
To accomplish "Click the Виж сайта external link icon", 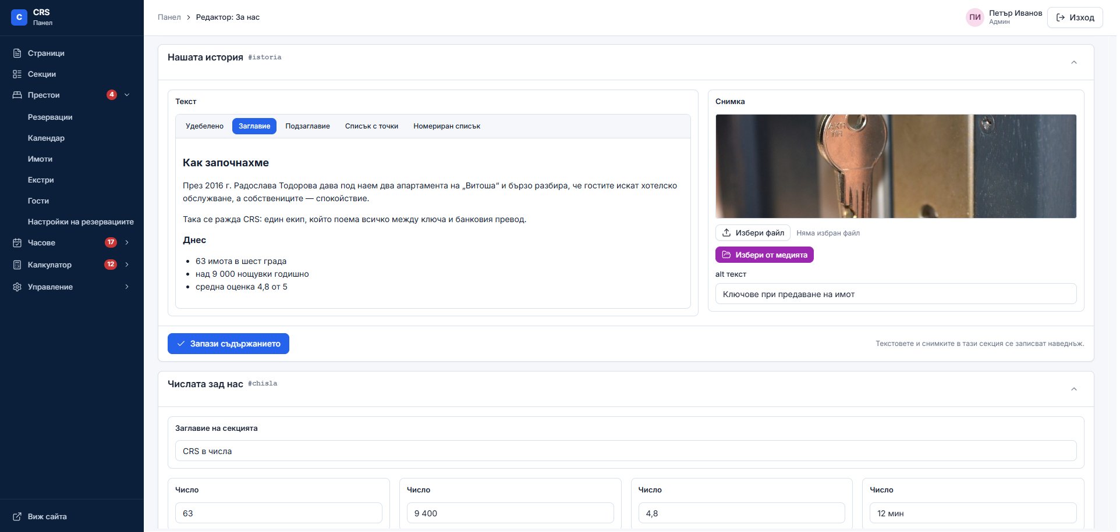I will tap(17, 516).
